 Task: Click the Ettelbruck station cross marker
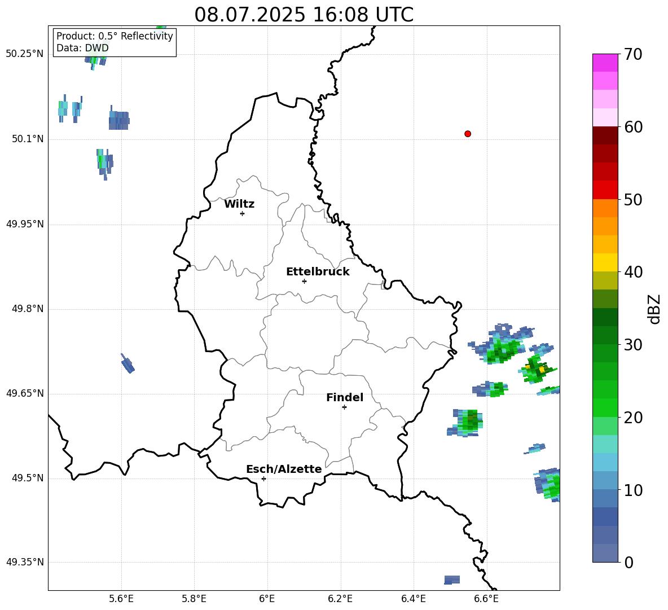(x=304, y=281)
